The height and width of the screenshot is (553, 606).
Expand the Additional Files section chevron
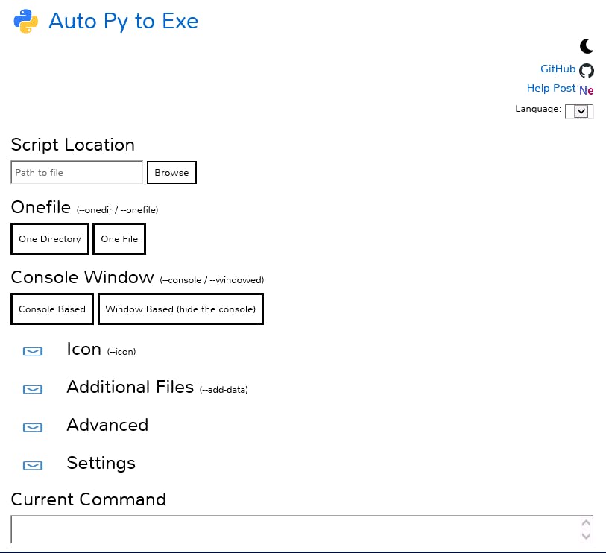pyautogui.click(x=33, y=389)
